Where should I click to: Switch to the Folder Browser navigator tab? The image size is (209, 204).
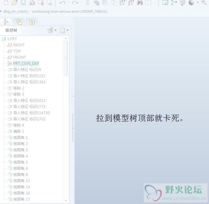[19, 22]
